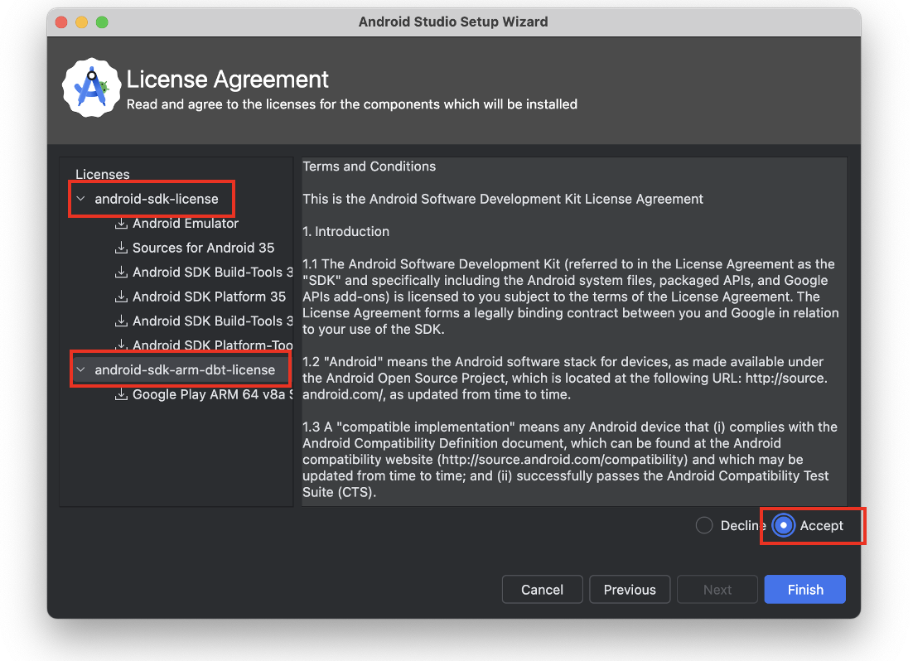Screen dimensions: 913x661
Task: Select the Decline radio button
Action: point(704,526)
